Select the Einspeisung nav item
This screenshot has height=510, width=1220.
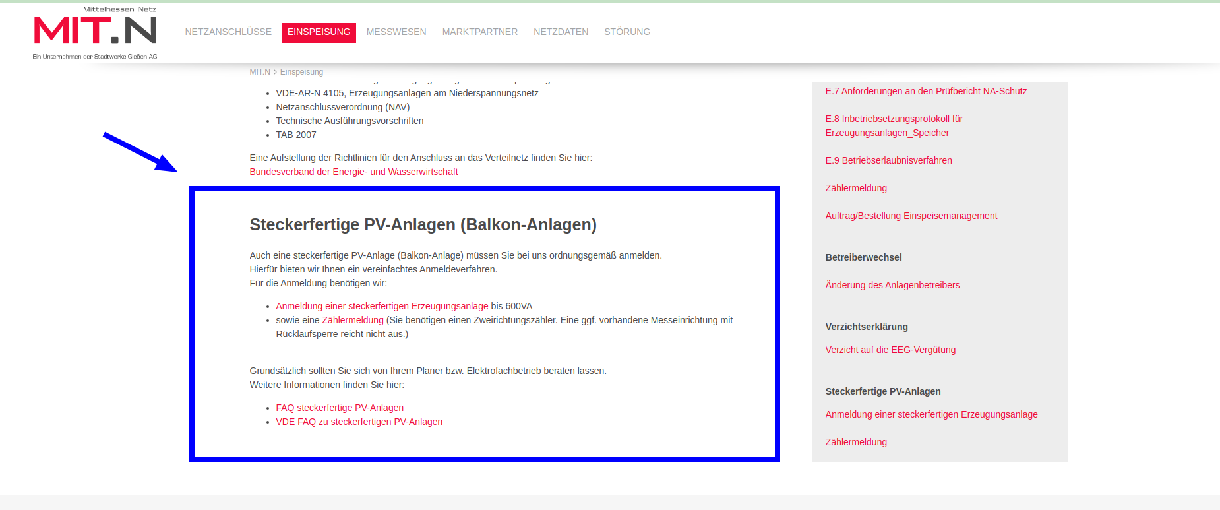pyautogui.click(x=319, y=32)
